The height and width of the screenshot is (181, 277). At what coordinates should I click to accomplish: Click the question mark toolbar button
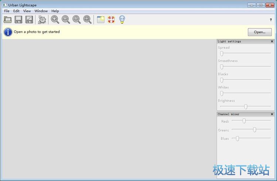click(x=271, y=20)
